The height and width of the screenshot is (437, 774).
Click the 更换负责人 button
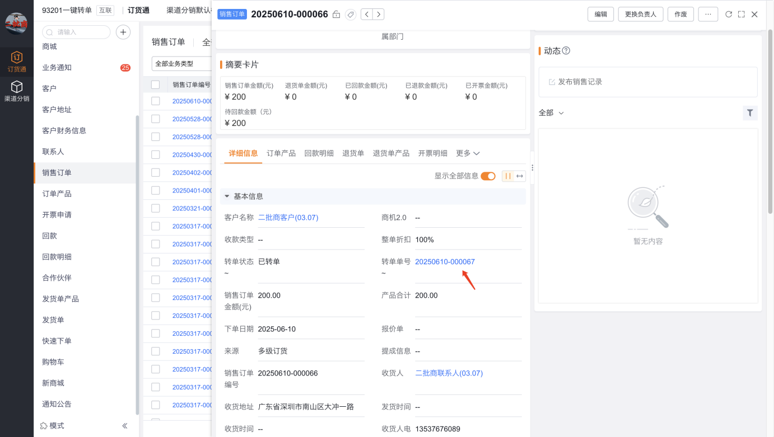641,15
